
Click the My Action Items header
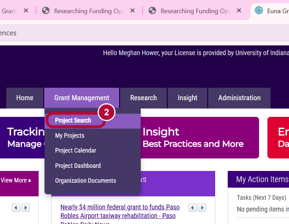258,179
